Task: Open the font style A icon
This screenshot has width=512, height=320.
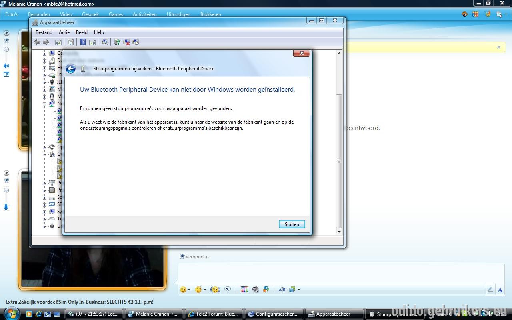Action: 500,290
